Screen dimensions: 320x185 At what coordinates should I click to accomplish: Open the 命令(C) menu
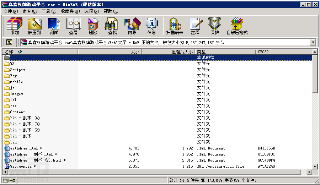coord(30,11)
